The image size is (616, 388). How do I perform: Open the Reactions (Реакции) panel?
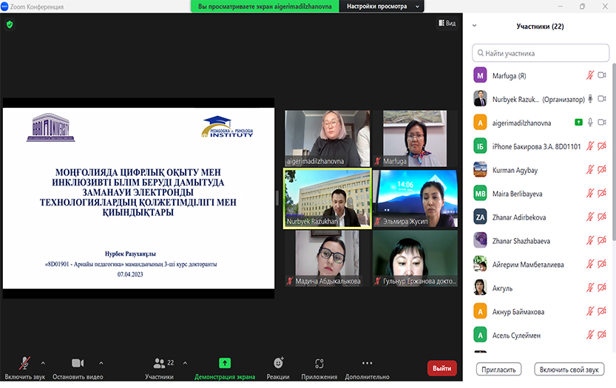[x=278, y=364]
